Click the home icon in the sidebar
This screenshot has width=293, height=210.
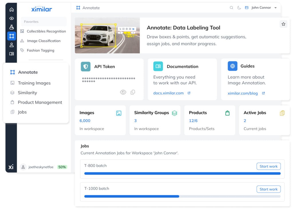(11, 9)
